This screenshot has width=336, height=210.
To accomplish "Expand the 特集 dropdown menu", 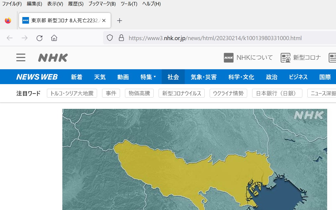I will coord(148,77).
